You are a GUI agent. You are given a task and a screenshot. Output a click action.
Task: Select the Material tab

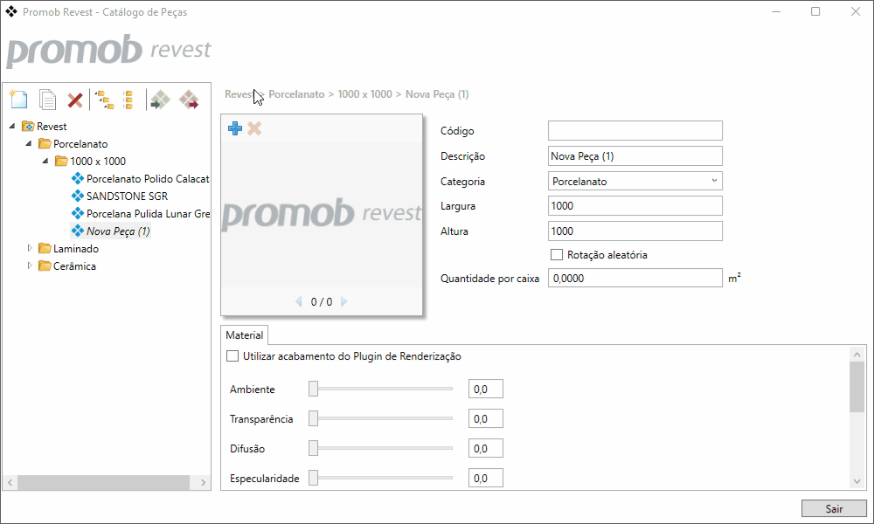244,335
